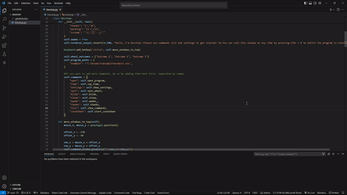Click the horizontal editor scrollbar
The image size is (347, 195).
tap(191, 149)
